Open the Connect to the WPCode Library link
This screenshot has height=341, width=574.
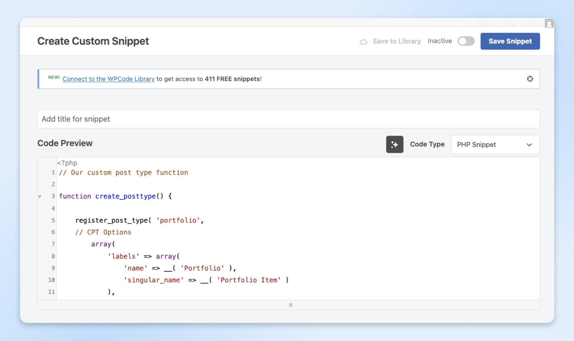click(x=108, y=79)
